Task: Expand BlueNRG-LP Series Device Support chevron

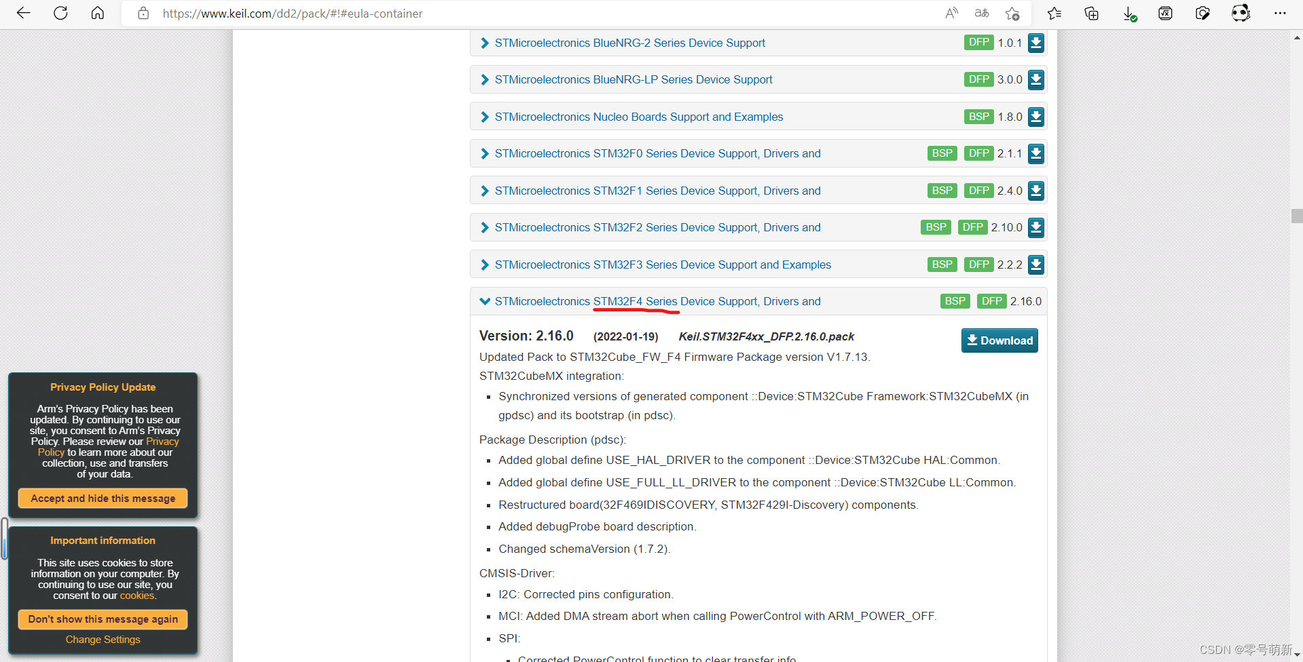Action: pos(485,79)
